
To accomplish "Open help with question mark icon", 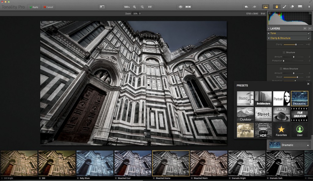I will 309,7.
